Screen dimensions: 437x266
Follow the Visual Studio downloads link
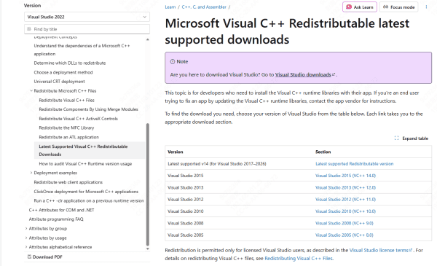pos(303,75)
